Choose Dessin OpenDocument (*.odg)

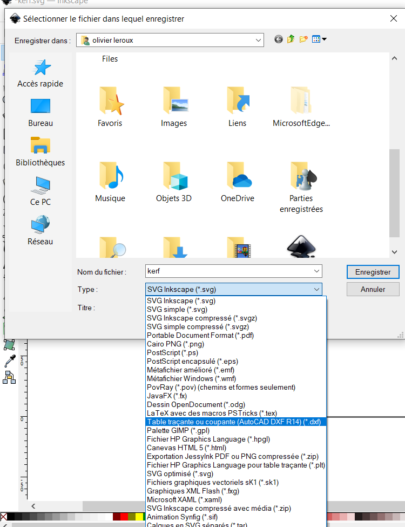236,405
